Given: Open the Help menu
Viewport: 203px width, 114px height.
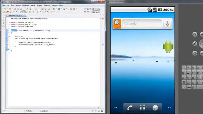Looking at the screenshot, I should [61, 5].
